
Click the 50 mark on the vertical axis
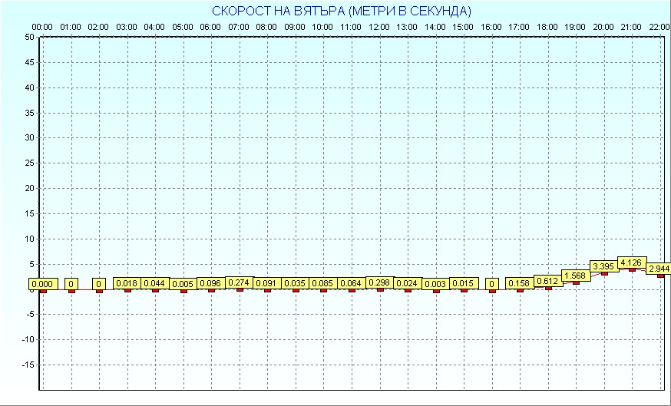pos(28,37)
